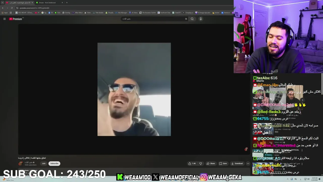Show hidden icons with taskbar tray chevron
The image size is (323, 182).
pyautogui.click(x=287, y=179)
